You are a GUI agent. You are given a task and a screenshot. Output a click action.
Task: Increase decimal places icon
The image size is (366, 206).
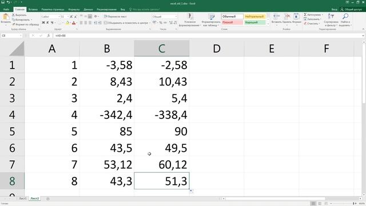pyautogui.click(x=170, y=23)
